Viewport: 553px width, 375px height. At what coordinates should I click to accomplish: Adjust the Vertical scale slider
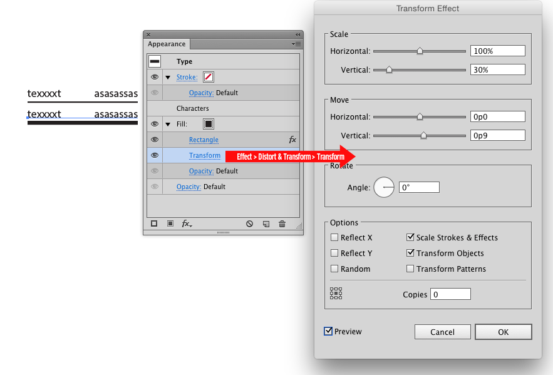pos(389,69)
